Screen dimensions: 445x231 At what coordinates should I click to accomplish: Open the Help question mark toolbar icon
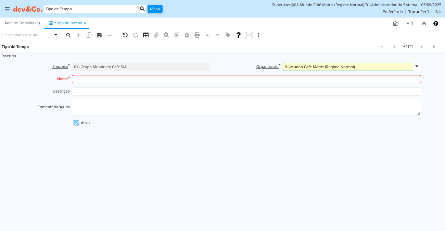coord(239,35)
